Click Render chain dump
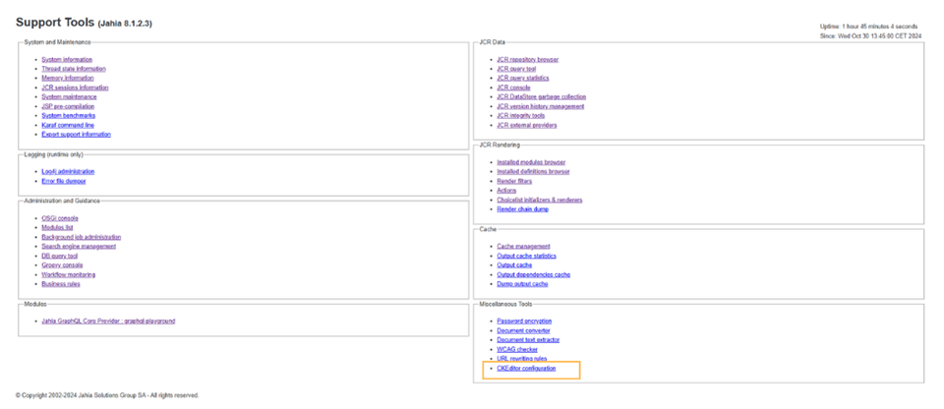This screenshot has width=944, height=409. click(522, 209)
